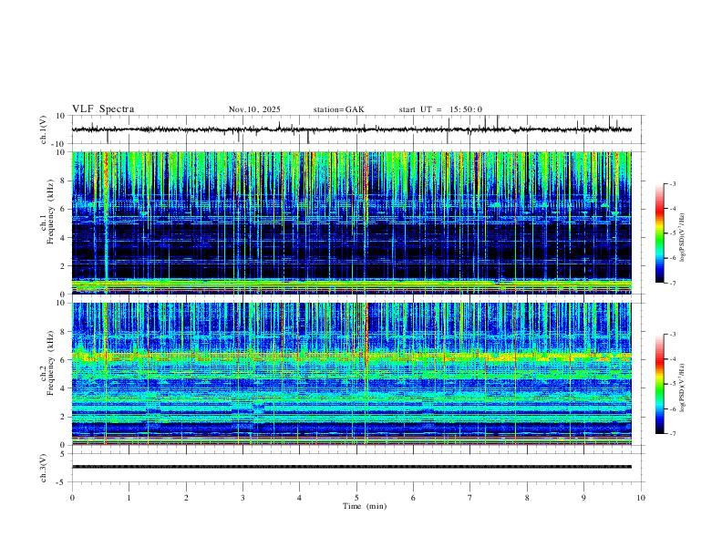Image resolution: width=722 pixels, height=558 pixels.
Task: Click the "-5" label on ch.2 color bar
Action: click(x=673, y=384)
